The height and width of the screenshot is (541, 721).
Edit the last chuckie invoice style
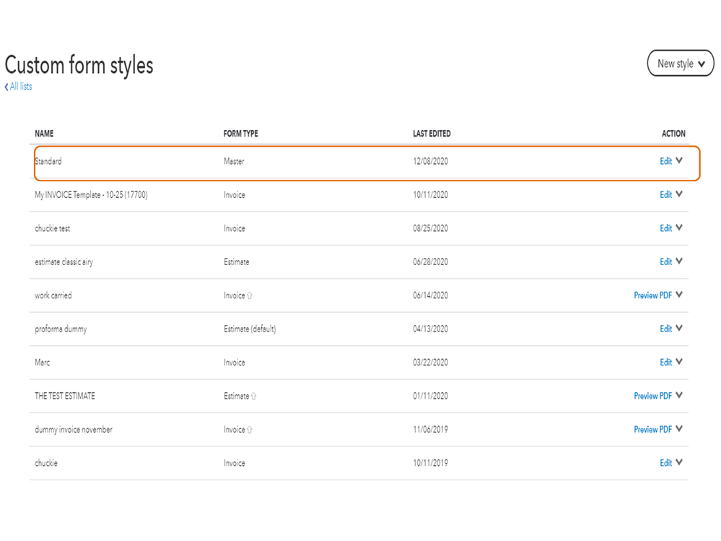click(x=665, y=463)
